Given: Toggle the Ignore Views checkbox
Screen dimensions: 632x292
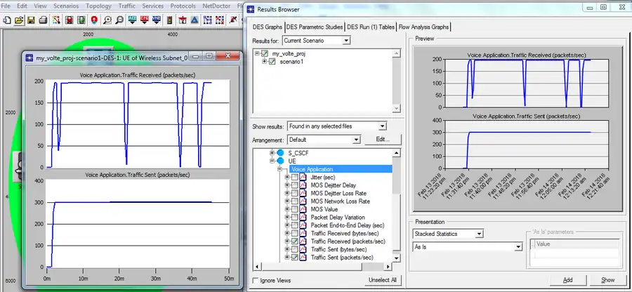Looking at the screenshot, I should [x=256, y=280].
